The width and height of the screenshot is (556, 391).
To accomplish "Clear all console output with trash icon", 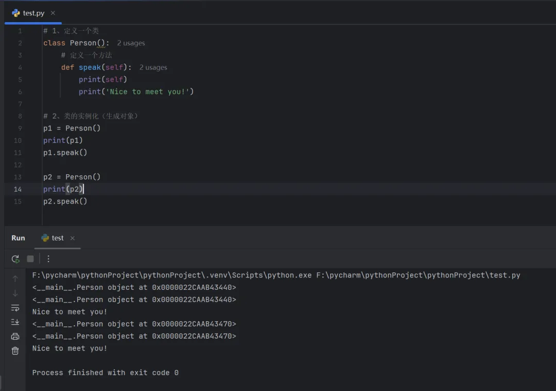I will click(15, 351).
